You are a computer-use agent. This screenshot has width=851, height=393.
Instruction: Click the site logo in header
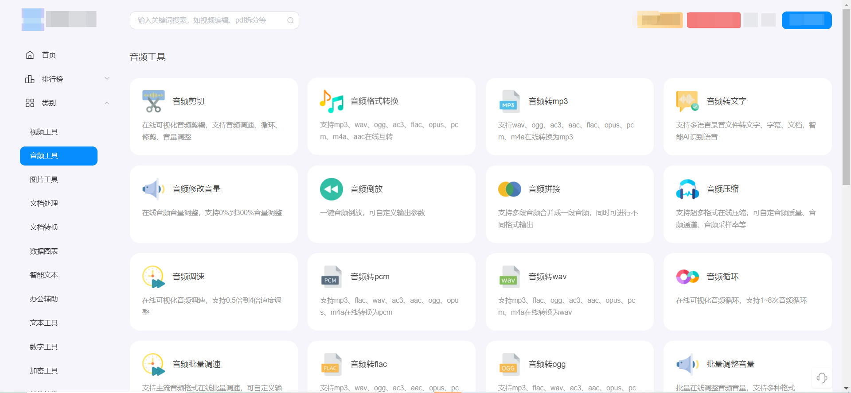pyautogui.click(x=59, y=19)
